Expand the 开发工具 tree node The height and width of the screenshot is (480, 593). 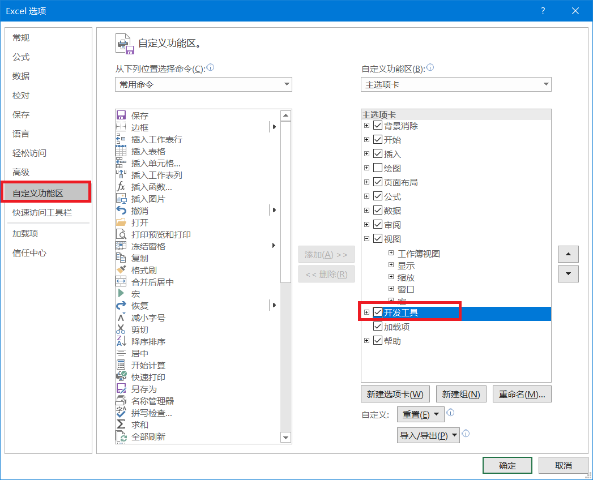point(366,312)
